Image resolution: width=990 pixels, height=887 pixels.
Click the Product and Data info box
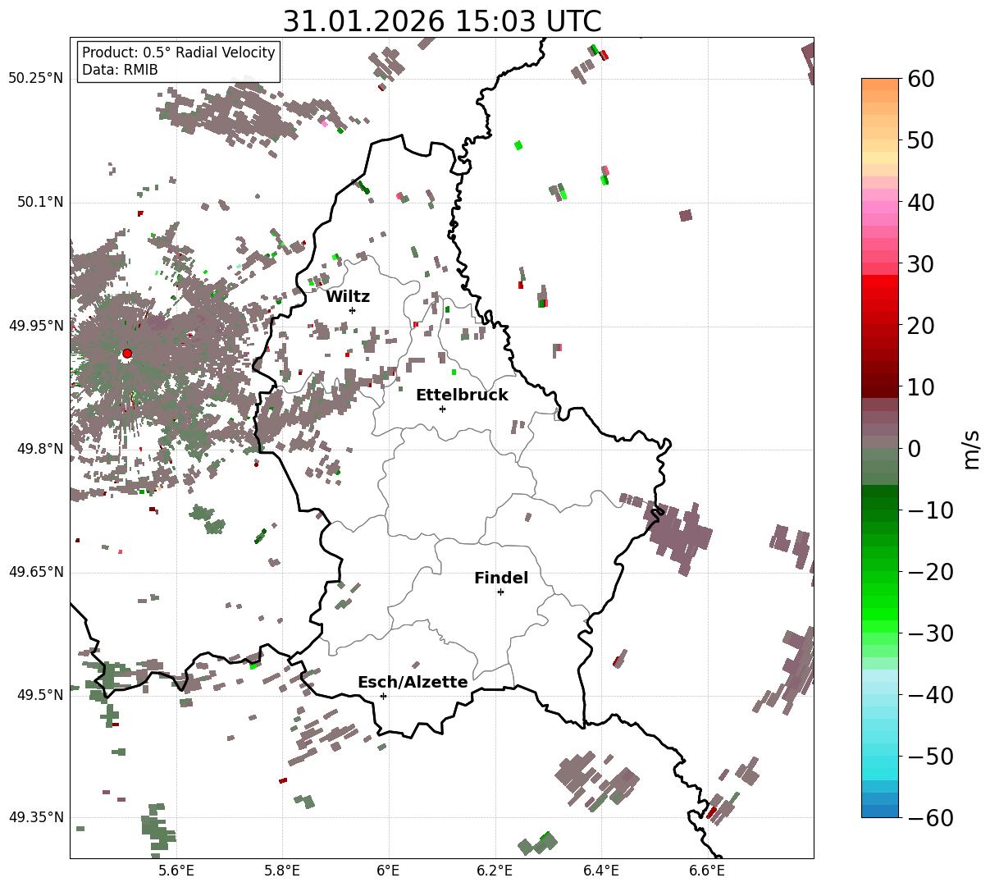pyautogui.click(x=179, y=62)
